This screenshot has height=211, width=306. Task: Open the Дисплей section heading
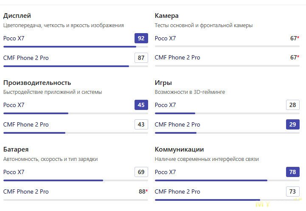click(x=17, y=16)
